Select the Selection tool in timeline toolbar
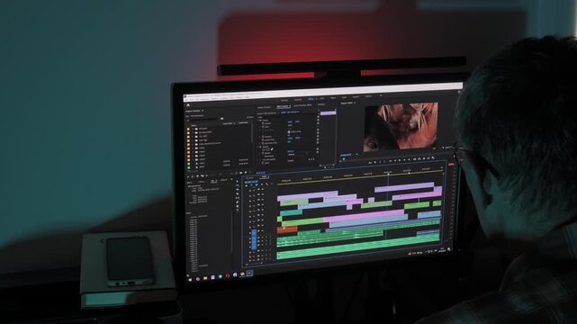 click(x=237, y=181)
